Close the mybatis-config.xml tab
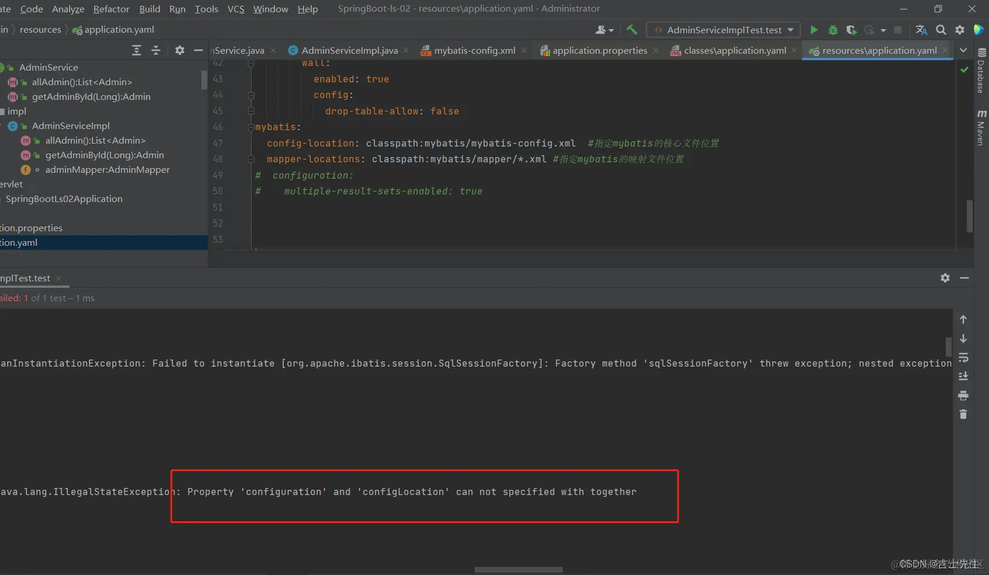This screenshot has height=575, width=989. [524, 51]
